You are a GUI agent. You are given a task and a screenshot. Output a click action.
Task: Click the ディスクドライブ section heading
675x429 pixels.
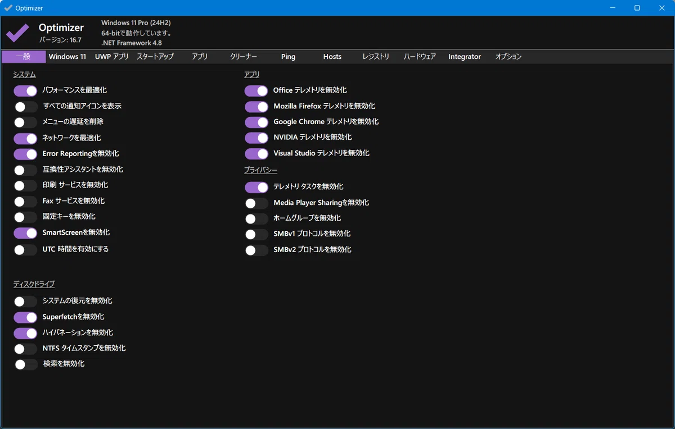pyautogui.click(x=34, y=284)
